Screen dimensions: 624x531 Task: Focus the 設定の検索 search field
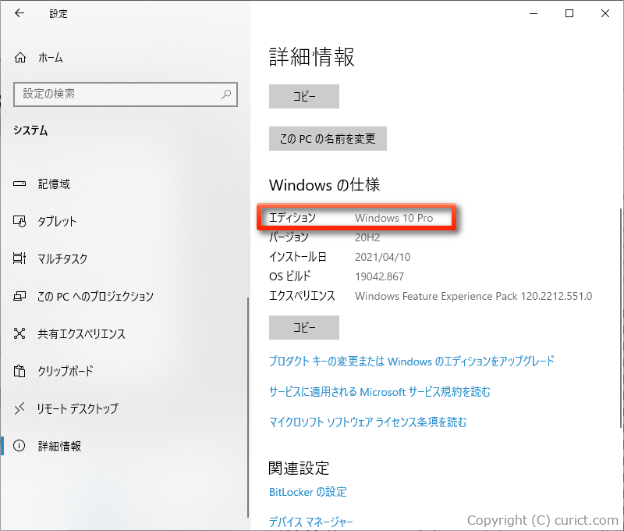126,94
